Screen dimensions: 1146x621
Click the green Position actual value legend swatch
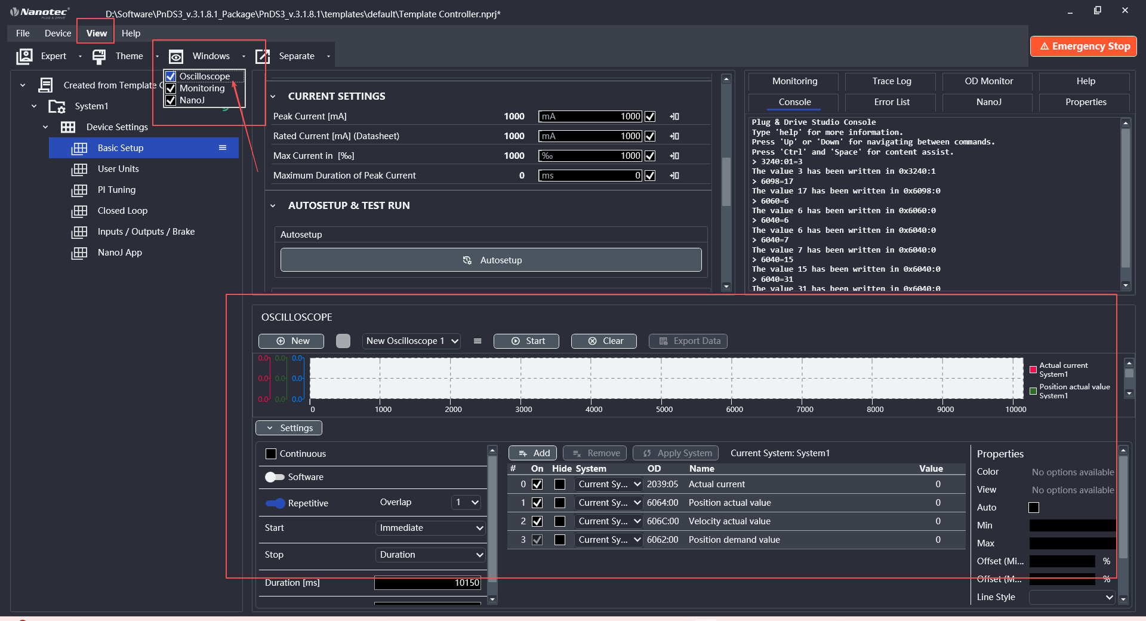click(1033, 391)
